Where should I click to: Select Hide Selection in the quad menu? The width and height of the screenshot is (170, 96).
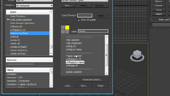tap(73, 40)
